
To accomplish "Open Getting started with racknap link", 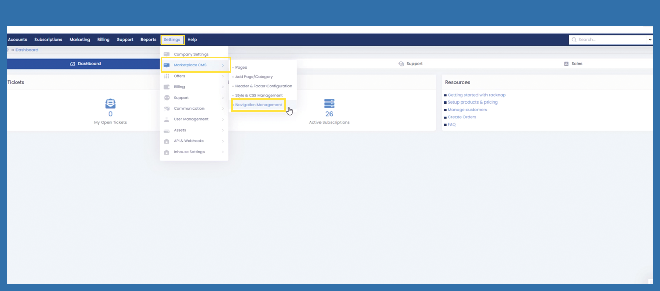I will [x=476, y=95].
